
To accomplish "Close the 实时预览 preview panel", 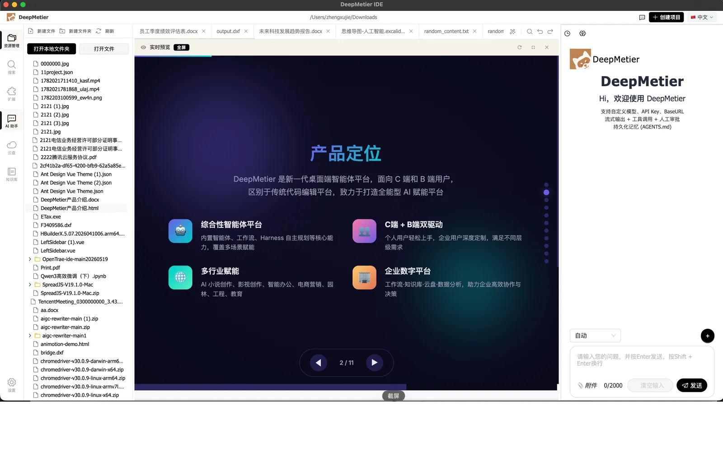I will [547, 47].
